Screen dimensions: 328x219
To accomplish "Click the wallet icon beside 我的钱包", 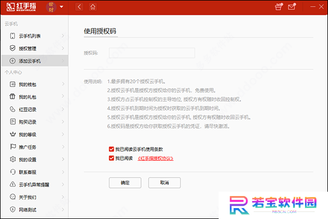I will point(13,84).
